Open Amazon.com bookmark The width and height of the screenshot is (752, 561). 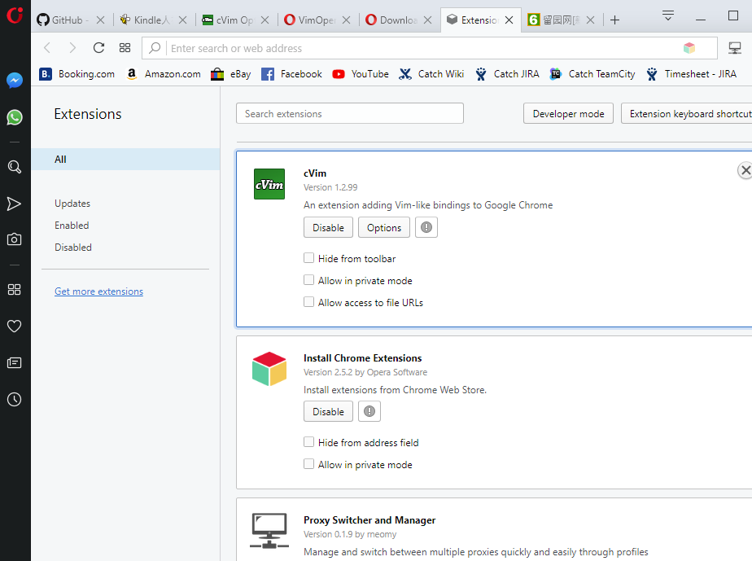click(164, 74)
